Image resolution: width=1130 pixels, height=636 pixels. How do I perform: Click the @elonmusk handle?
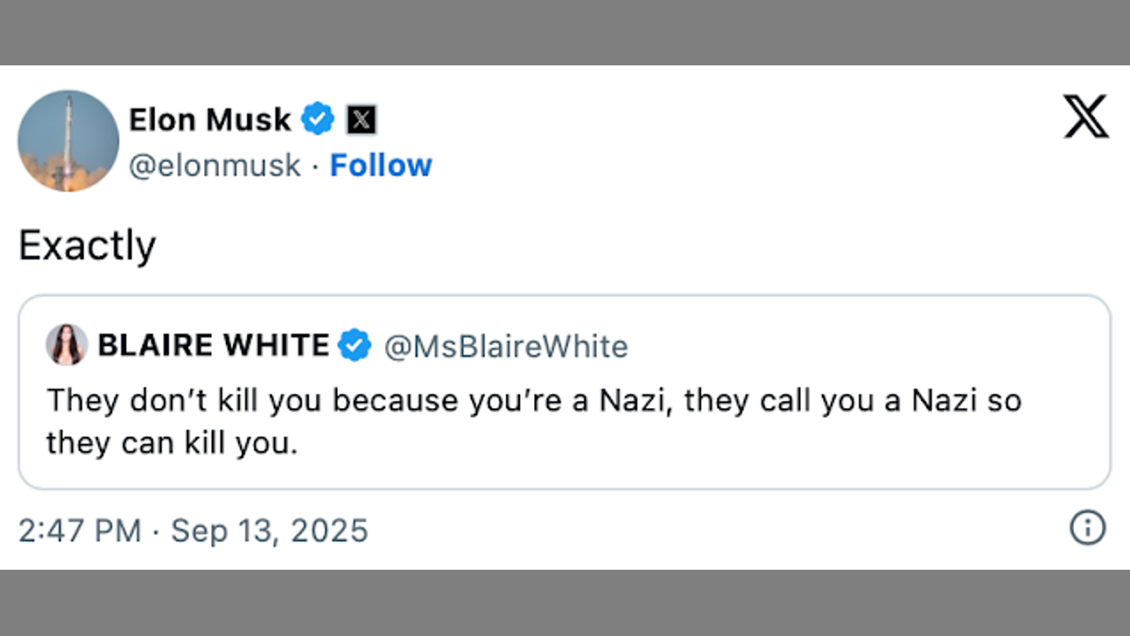215,165
